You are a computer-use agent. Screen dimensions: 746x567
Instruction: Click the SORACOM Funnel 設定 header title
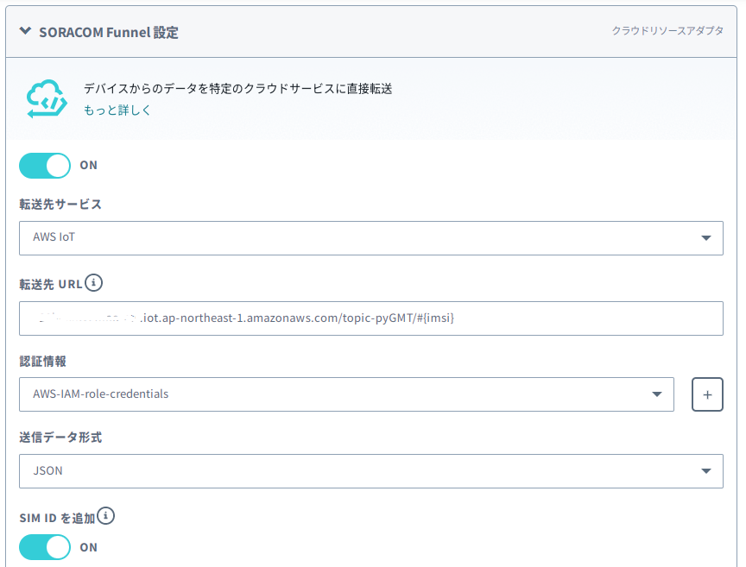point(109,32)
